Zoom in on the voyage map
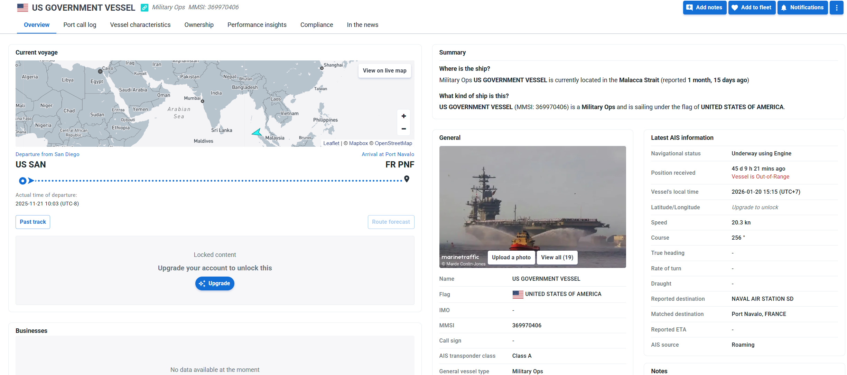 [x=403, y=116]
